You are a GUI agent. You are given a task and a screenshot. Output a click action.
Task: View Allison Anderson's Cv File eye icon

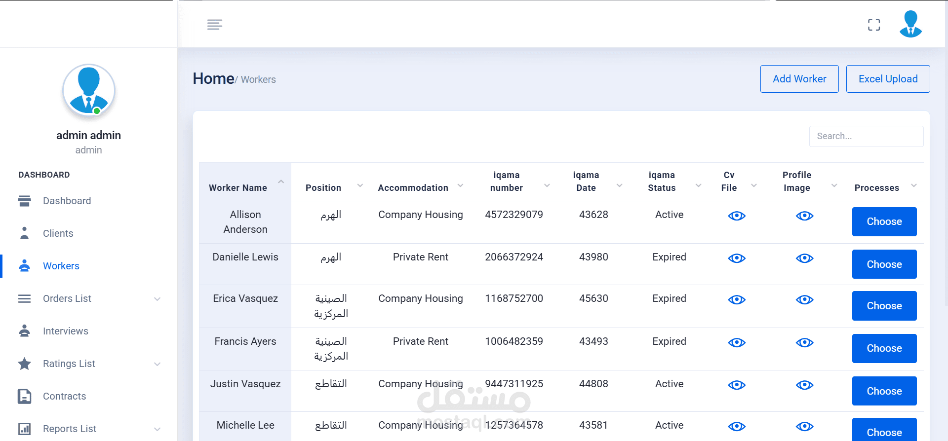(736, 216)
